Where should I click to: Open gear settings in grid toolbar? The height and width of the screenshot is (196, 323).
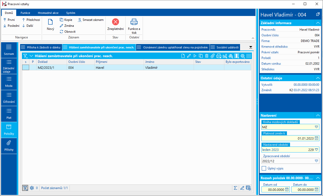tap(243, 56)
